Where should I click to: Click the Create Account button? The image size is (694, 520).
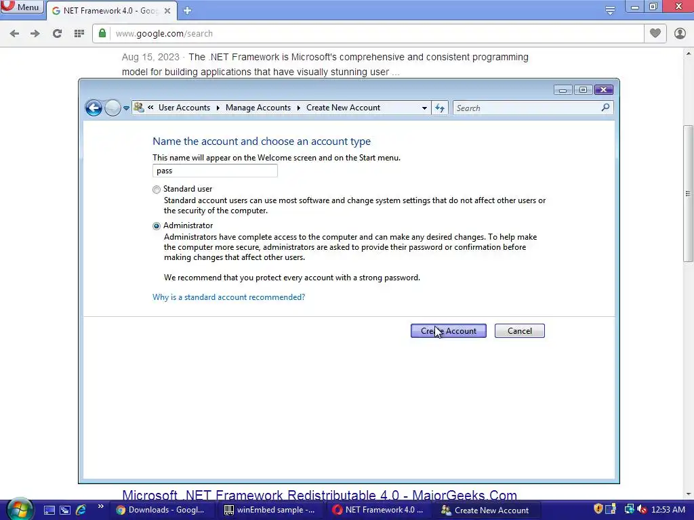pyautogui.click(x=449, y=330)
